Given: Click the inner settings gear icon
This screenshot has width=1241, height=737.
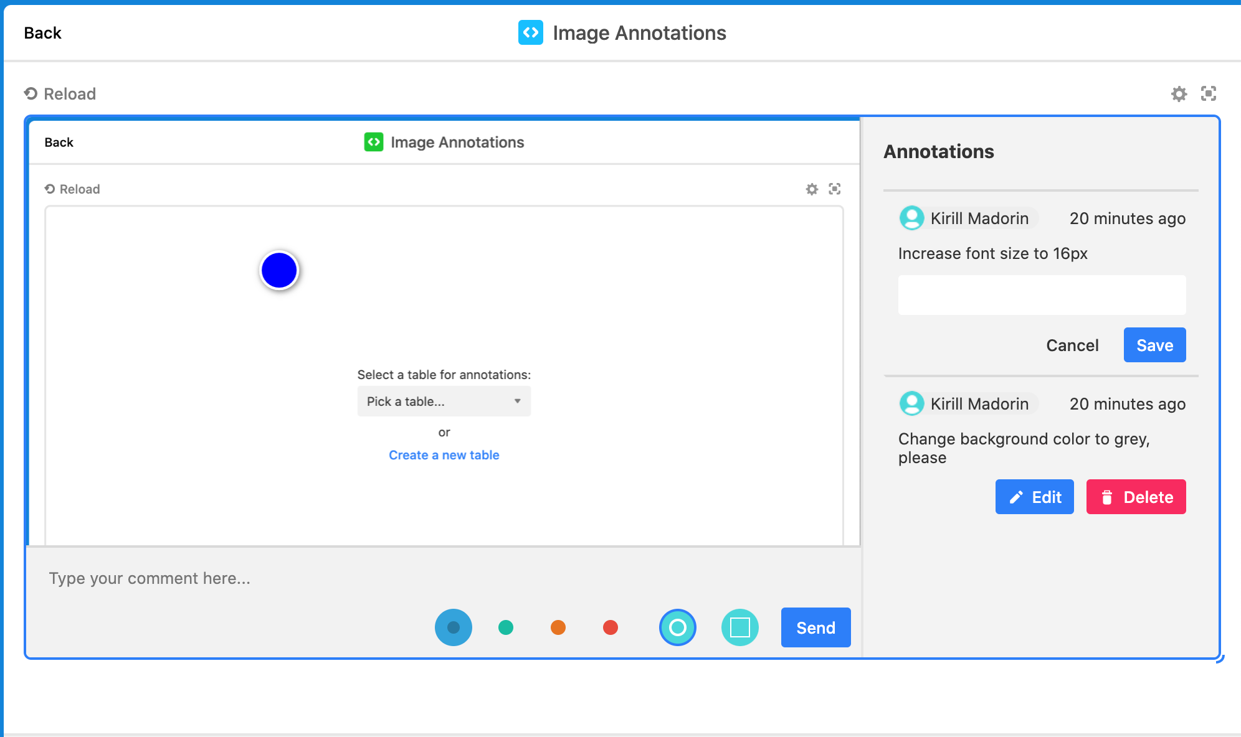Looking at the screenshot, I should pos(812,189).
